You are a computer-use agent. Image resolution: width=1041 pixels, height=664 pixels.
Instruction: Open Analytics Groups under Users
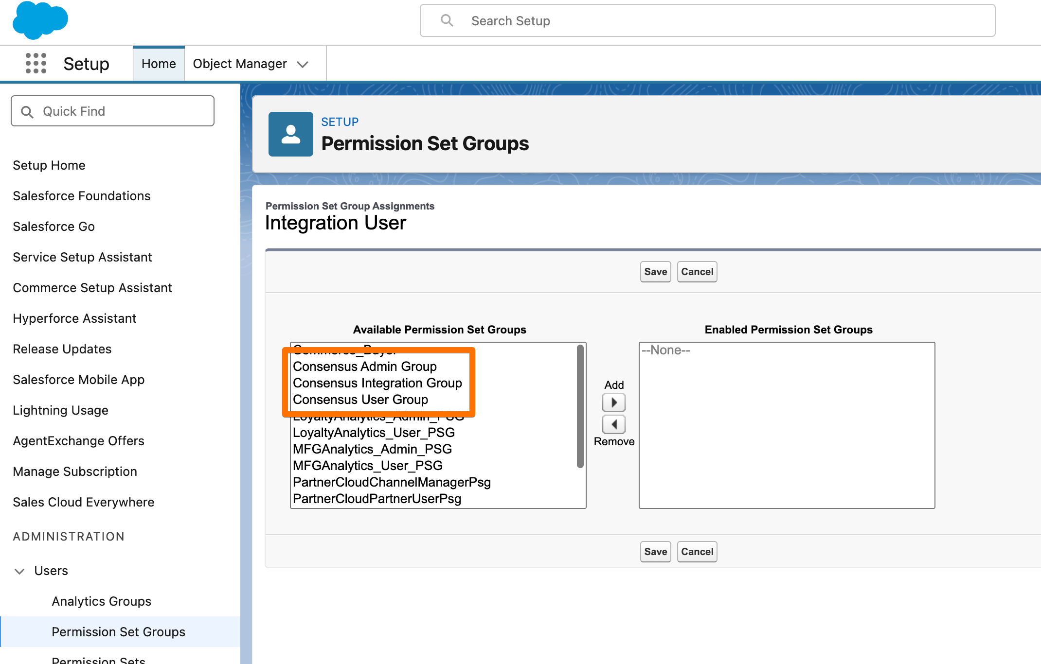tap(102, 601)
